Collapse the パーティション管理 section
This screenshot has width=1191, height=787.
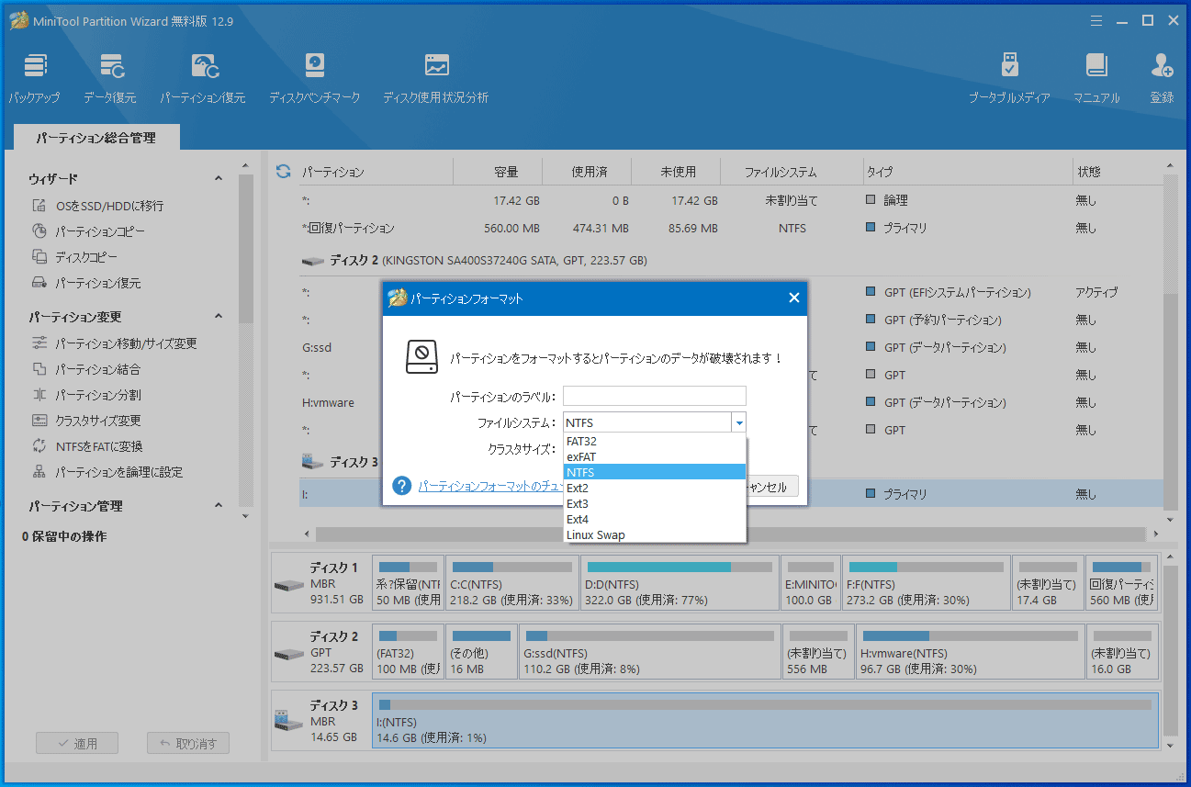[x=219, y=506]
